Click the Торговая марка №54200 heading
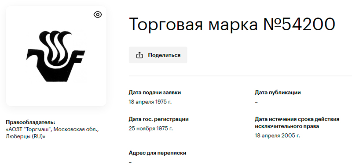 tap(232, 24)
